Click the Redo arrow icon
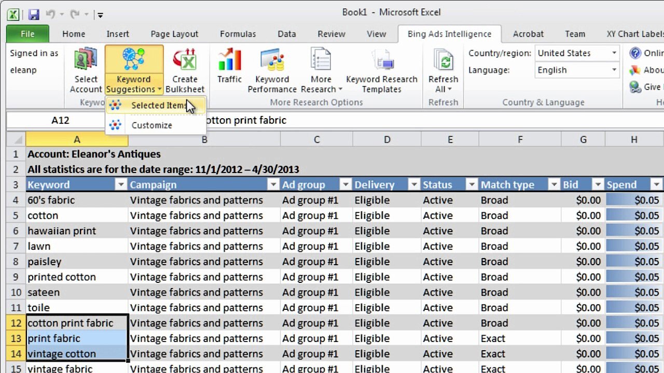Screen dimensions: 664x373 click(74, 15)
